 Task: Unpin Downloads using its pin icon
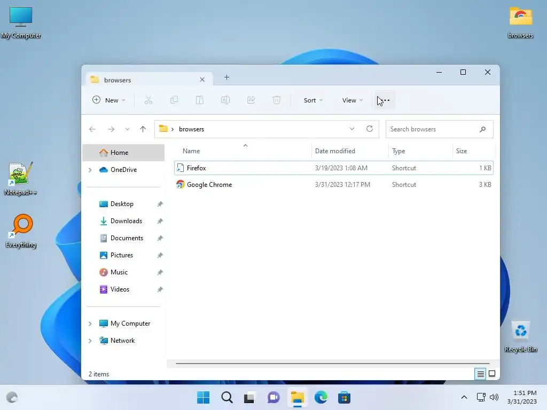(x=160, y=221)
